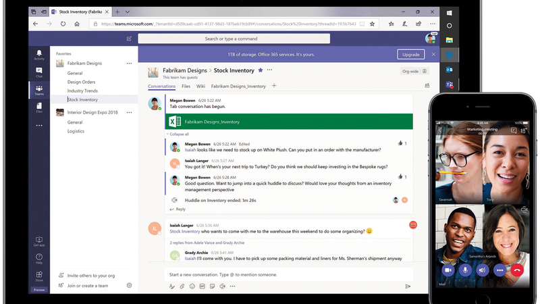
Task: Open the Activity feed in the sidebar
Action: (39, 54)
